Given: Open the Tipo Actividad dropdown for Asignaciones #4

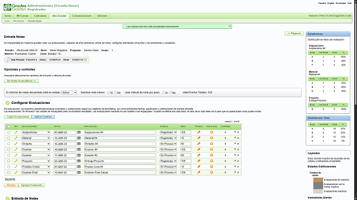Looking at the screenshot, I should 36,132.
